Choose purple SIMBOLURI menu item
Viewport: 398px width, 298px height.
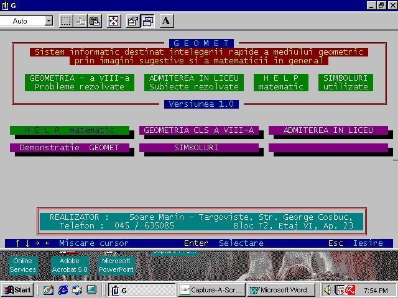199,148
